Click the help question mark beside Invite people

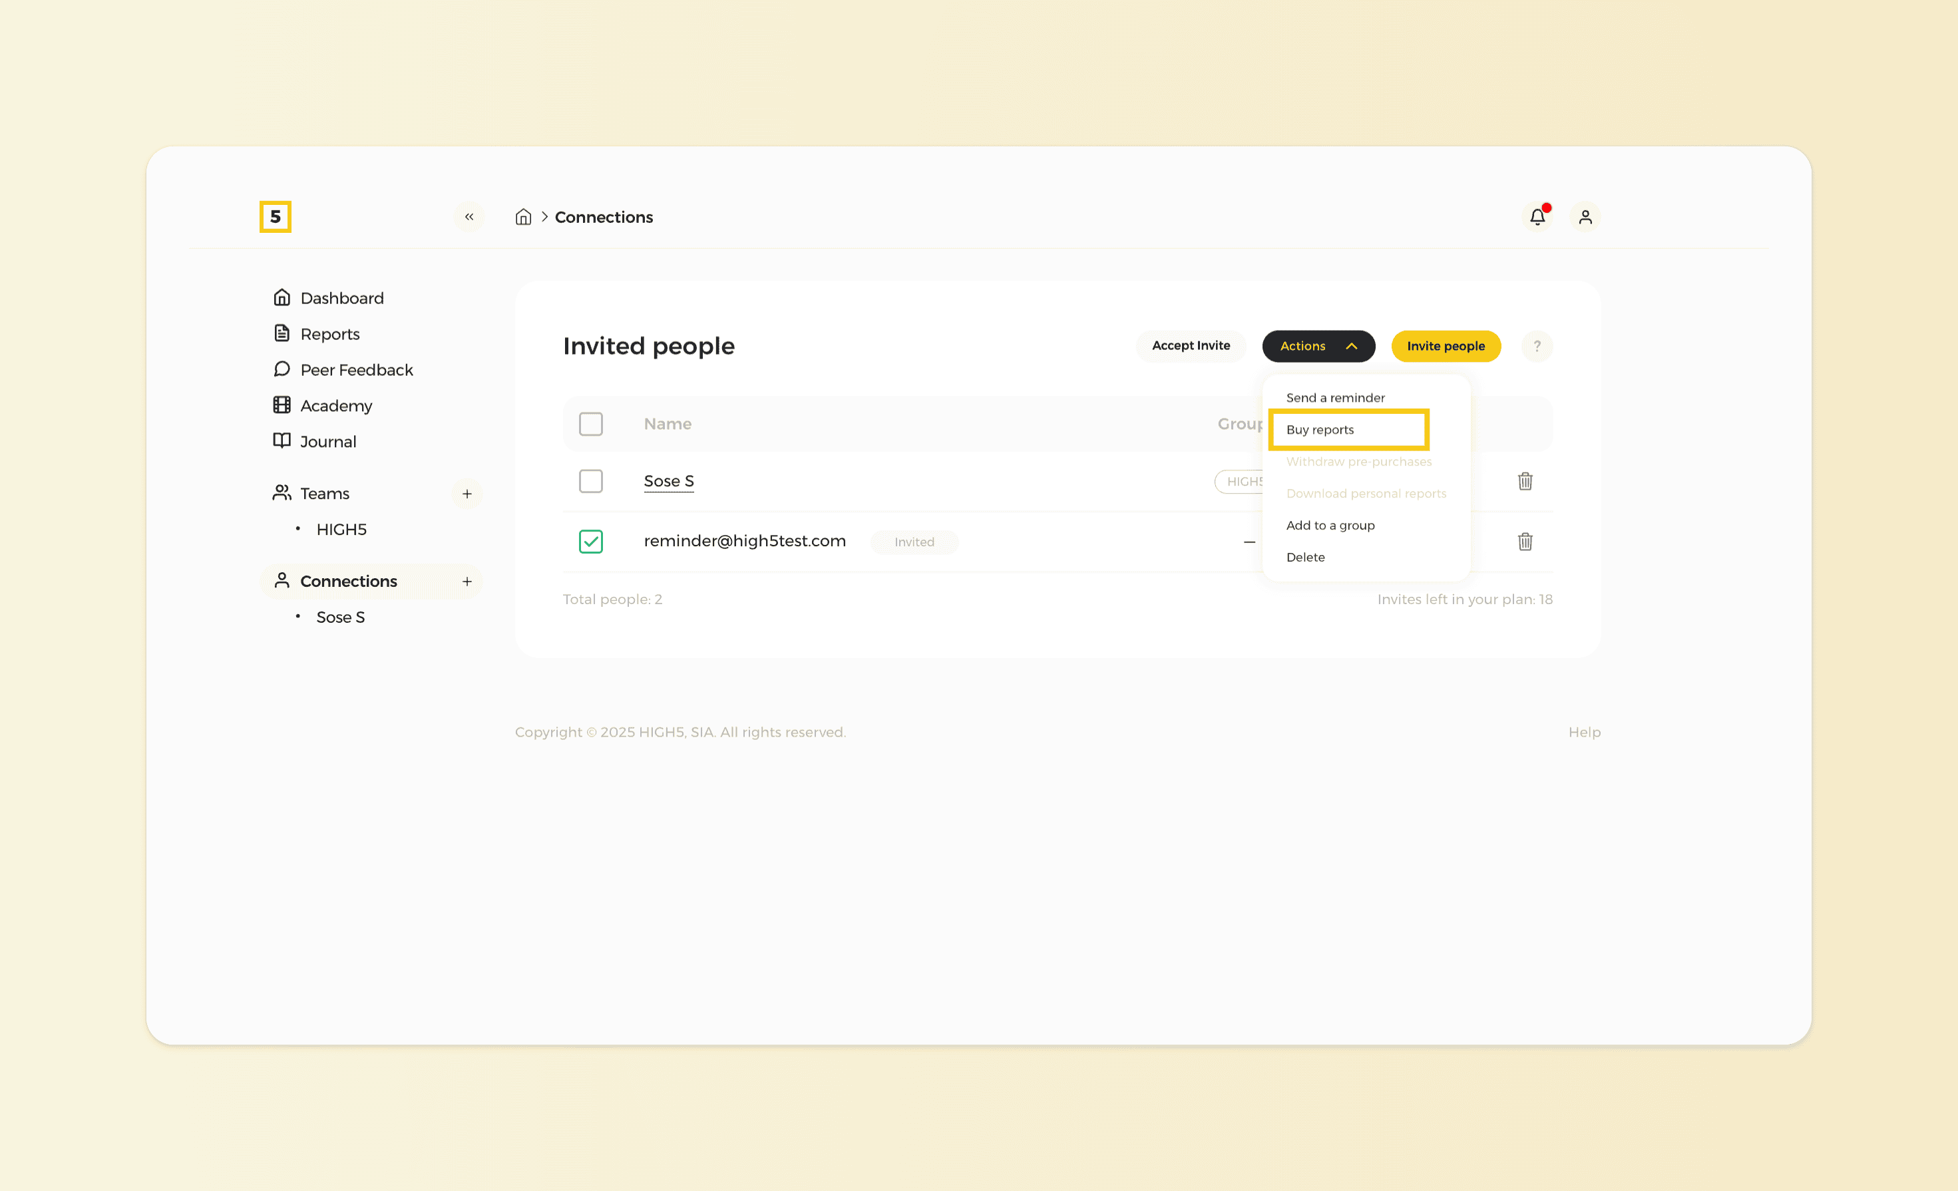click(x=1537, y=347)
